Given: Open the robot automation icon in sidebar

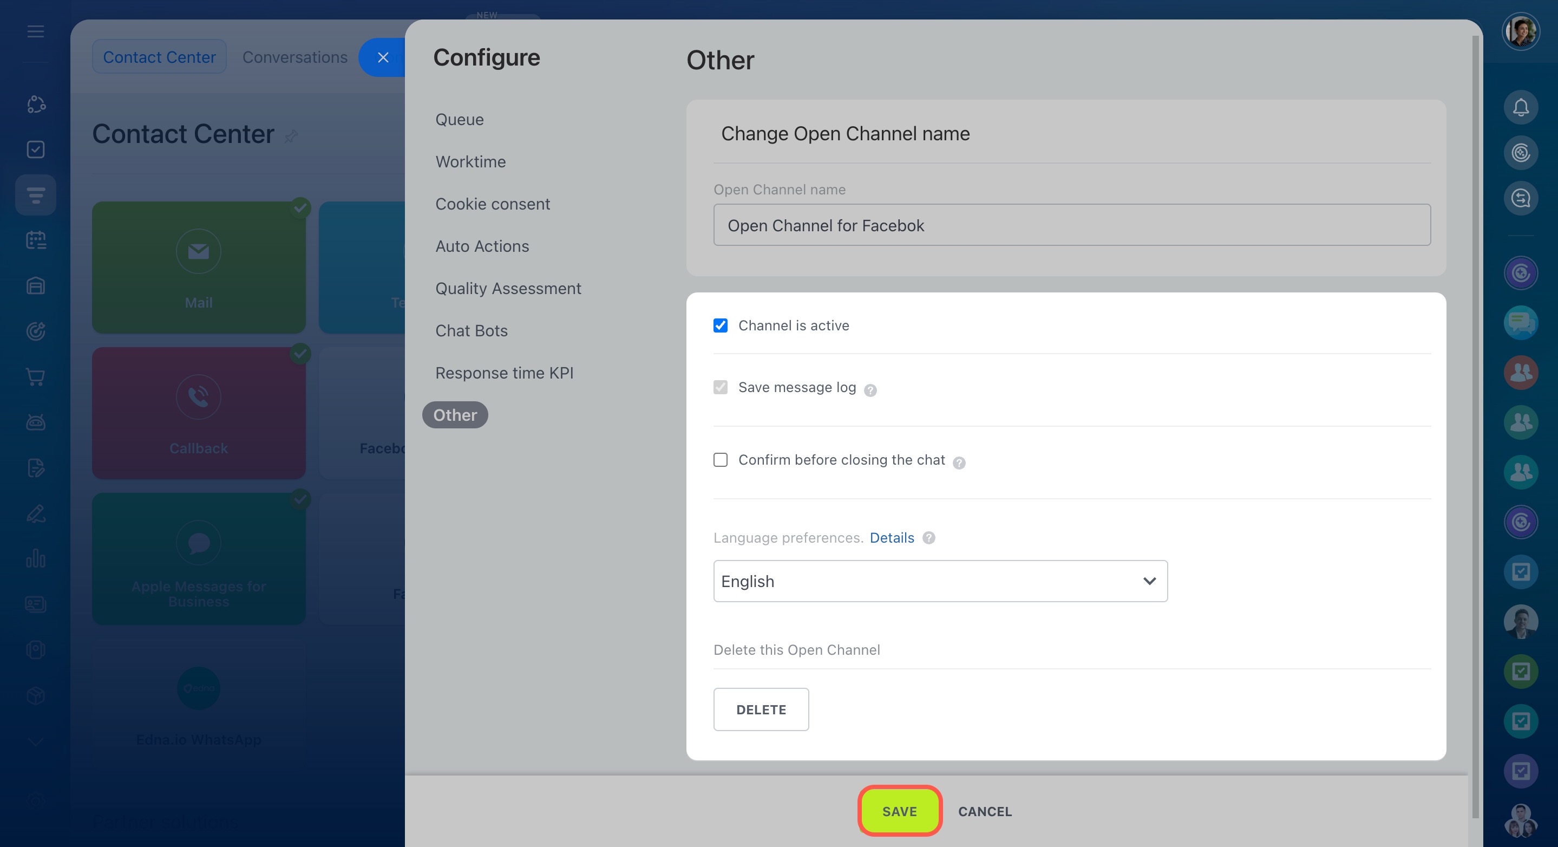Looking at the screenshot, I should point(36,422).
